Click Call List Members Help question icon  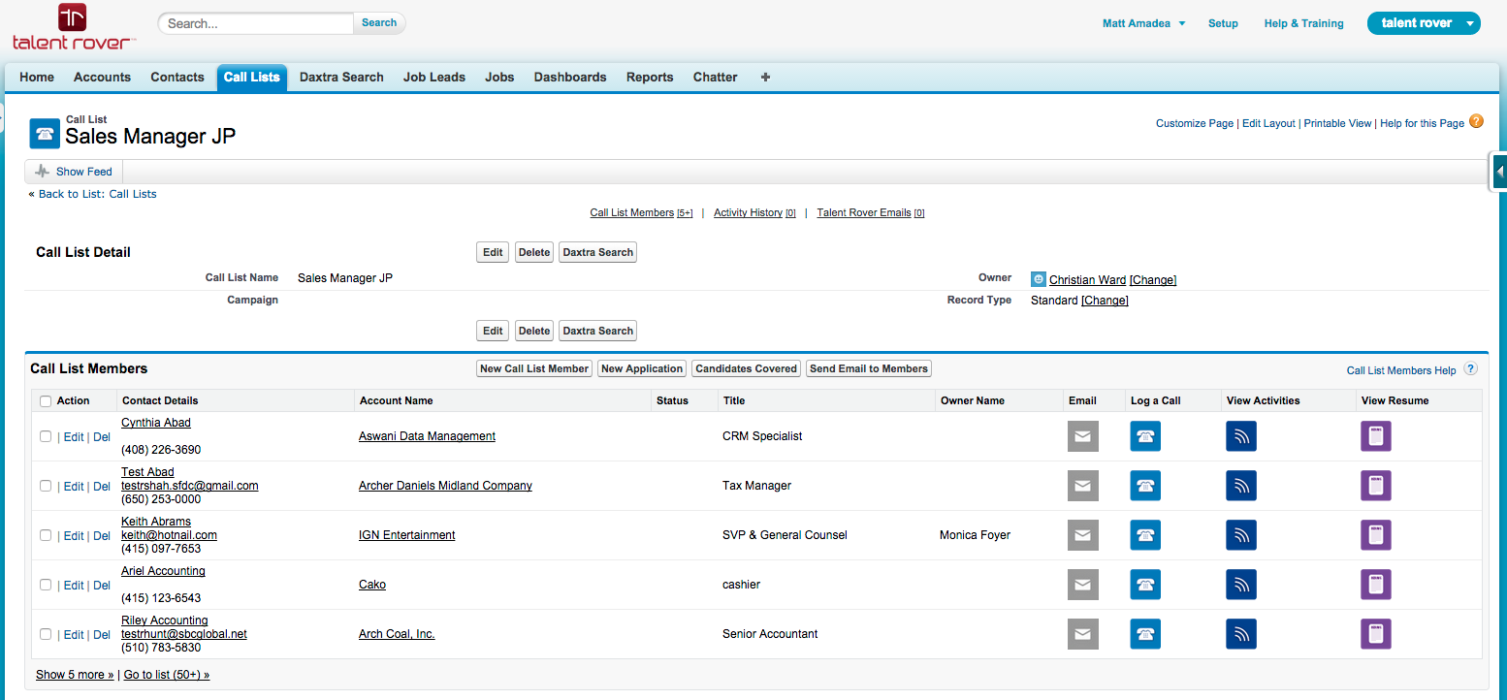click(x=1471, y=369)
